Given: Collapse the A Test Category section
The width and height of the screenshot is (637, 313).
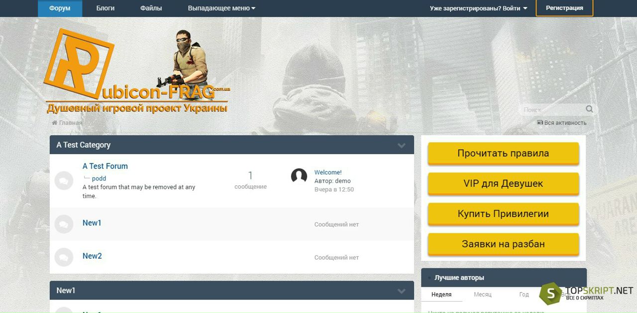Looking at the screenshot, I should (x=402, y=146).
